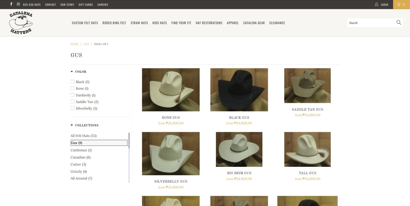Open Rodeo King Felt menu
This screenshot has width=410, height=206.
coord(114,23)
